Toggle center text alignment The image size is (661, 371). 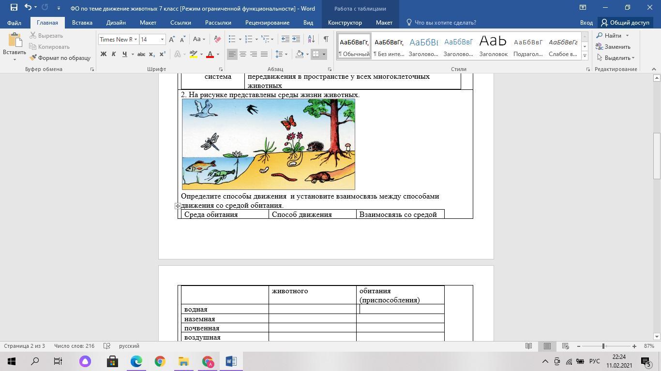(243, 54)
